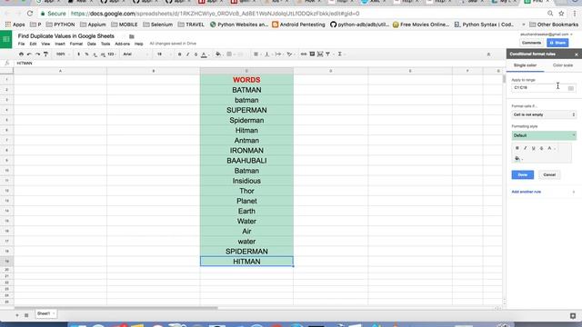This screenshot has height=327, width=582.
Task: Click the Cancel button
Action: (549, 174)
